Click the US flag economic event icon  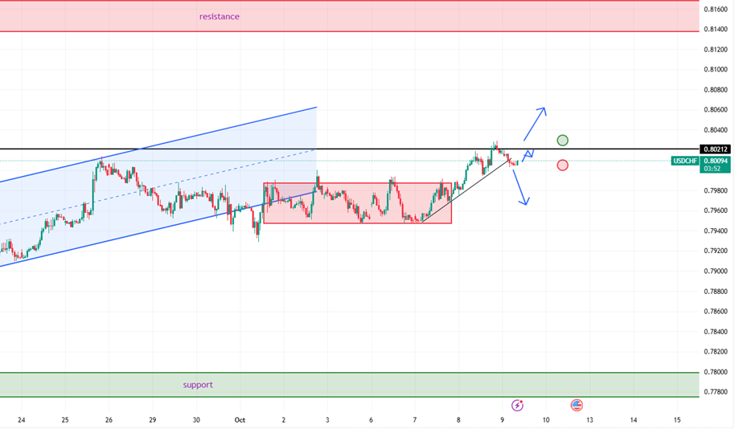pos(577,405)
